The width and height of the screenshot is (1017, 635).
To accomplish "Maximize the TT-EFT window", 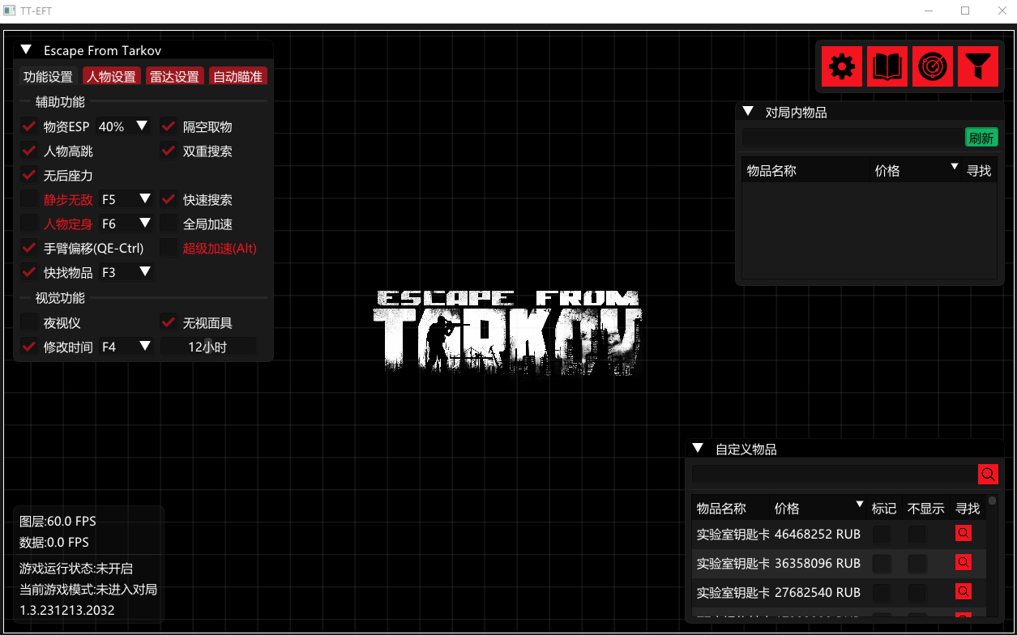I will coord(965,11).
